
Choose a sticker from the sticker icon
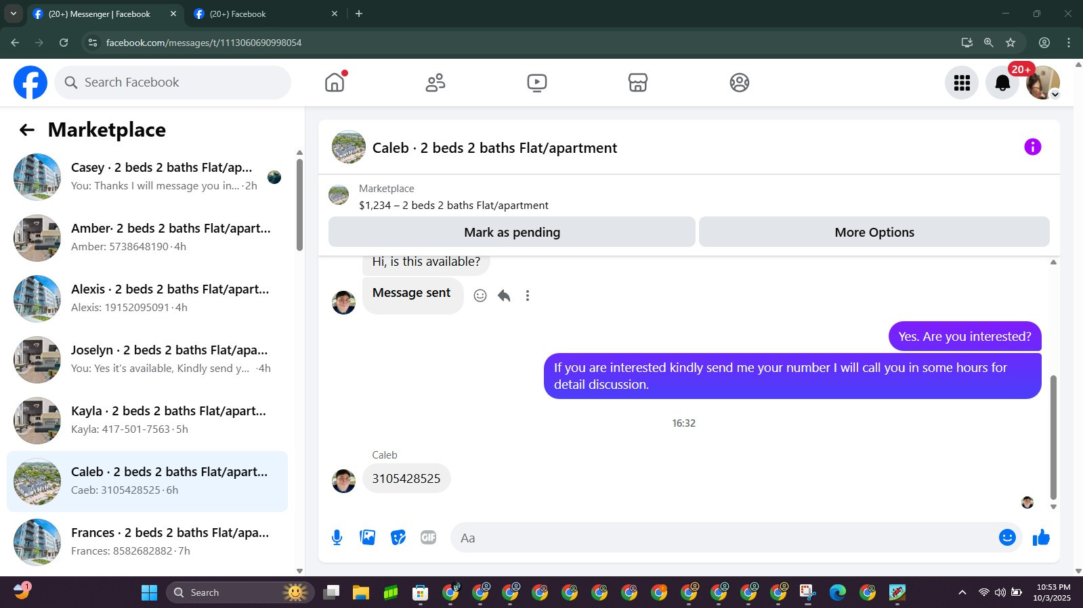[x=398, y=538]
